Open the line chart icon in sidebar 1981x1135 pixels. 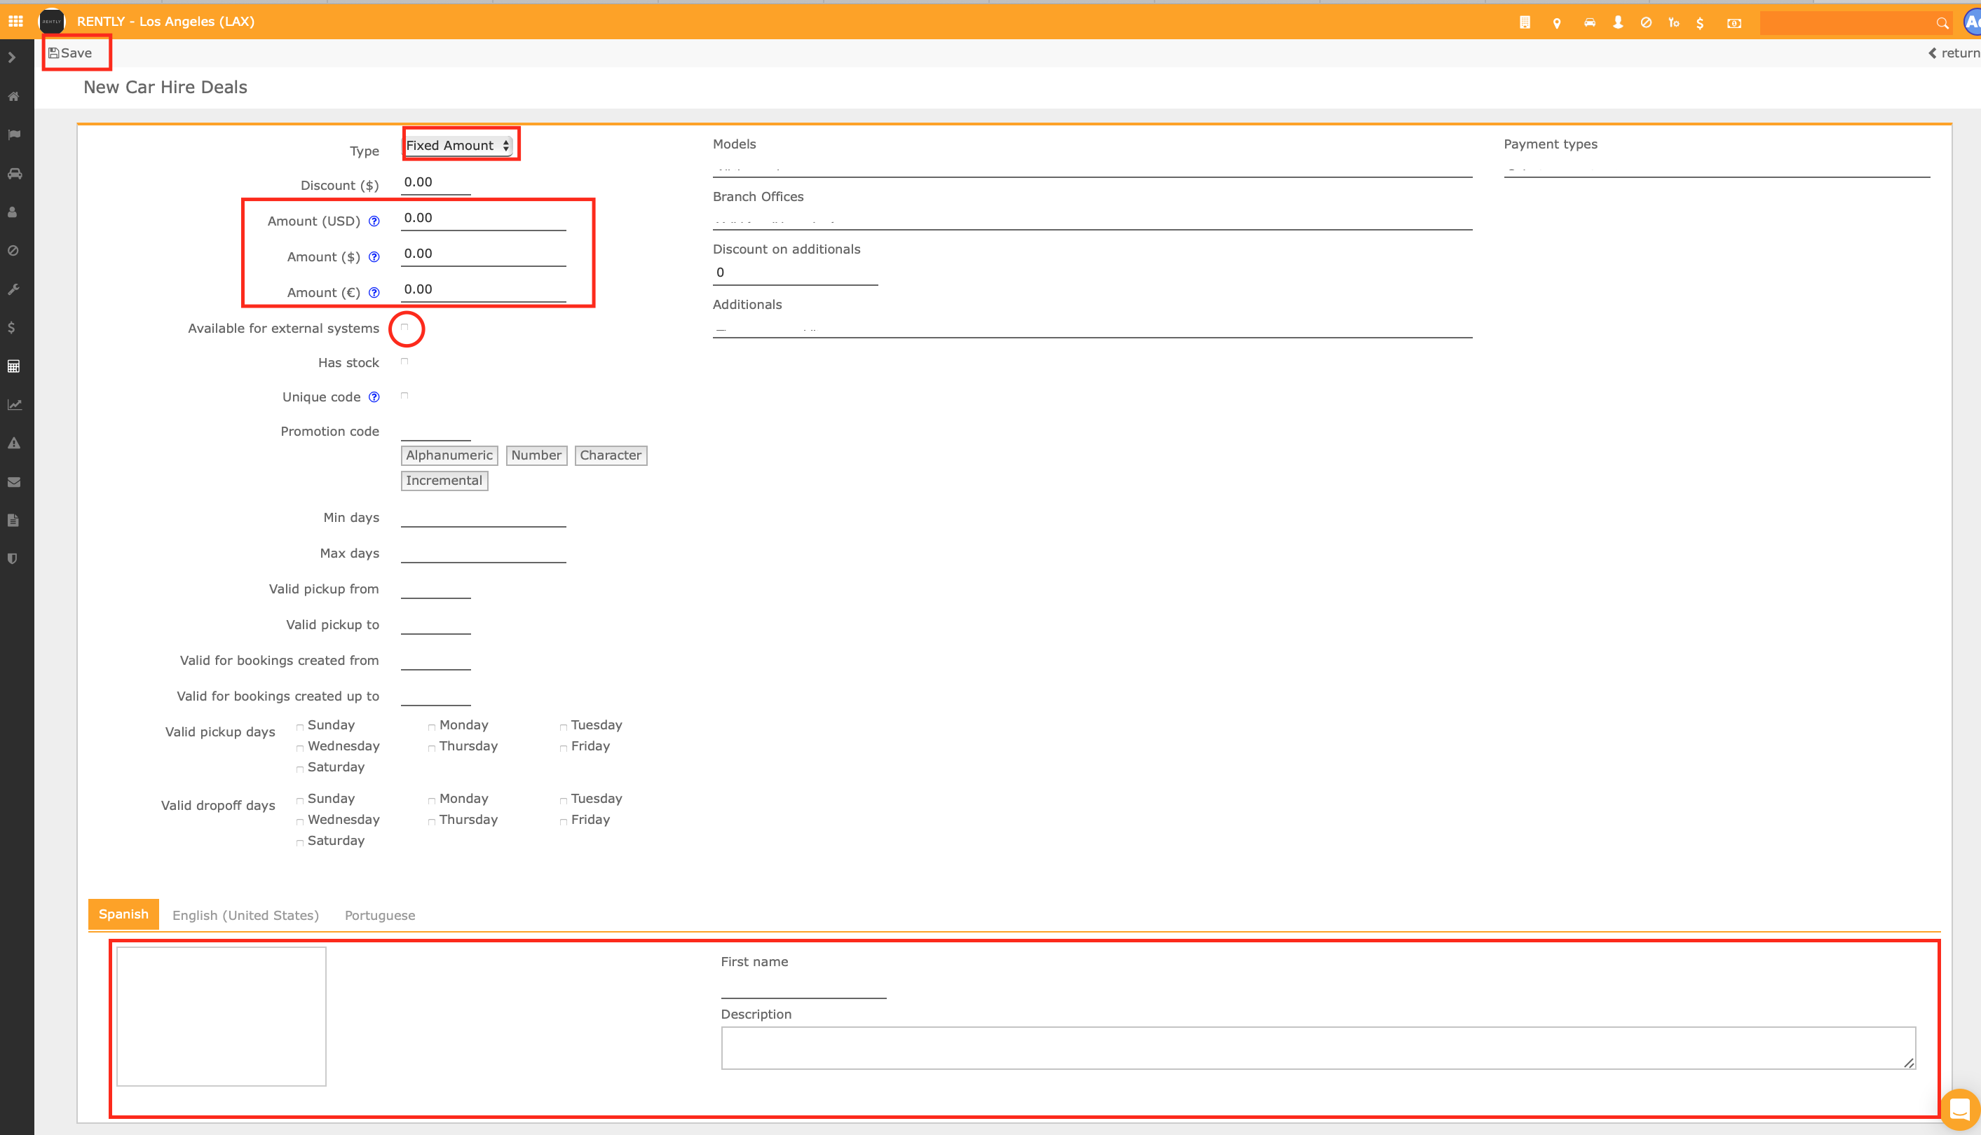click(14, 404)
